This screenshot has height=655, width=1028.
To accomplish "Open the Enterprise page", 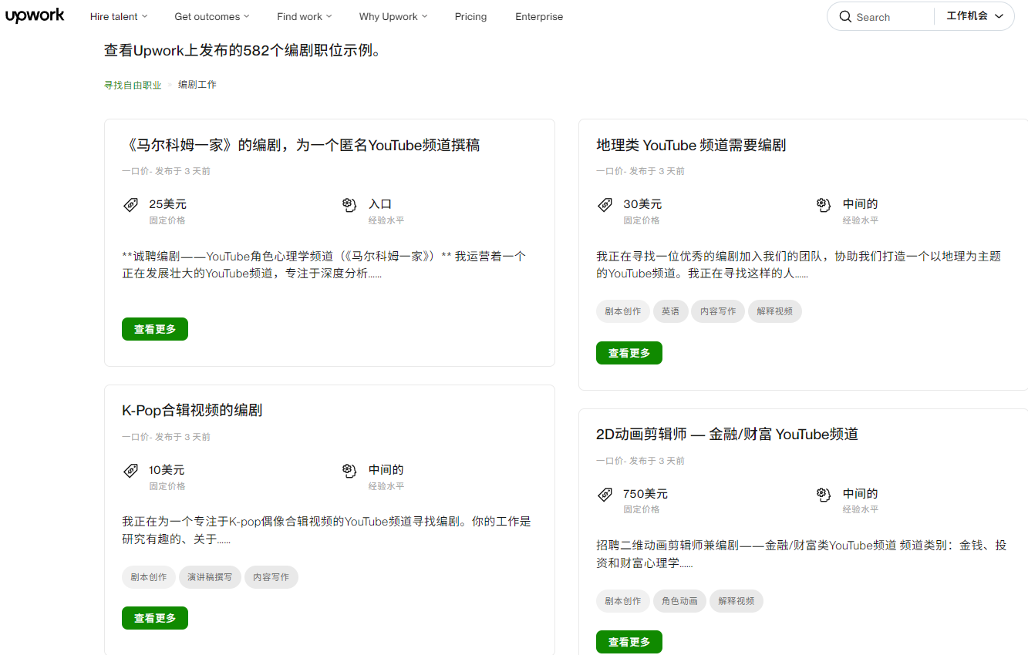I will click(x=539, y=16).
